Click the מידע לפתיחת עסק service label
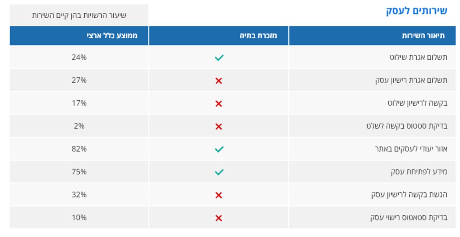 click(419, 172)
